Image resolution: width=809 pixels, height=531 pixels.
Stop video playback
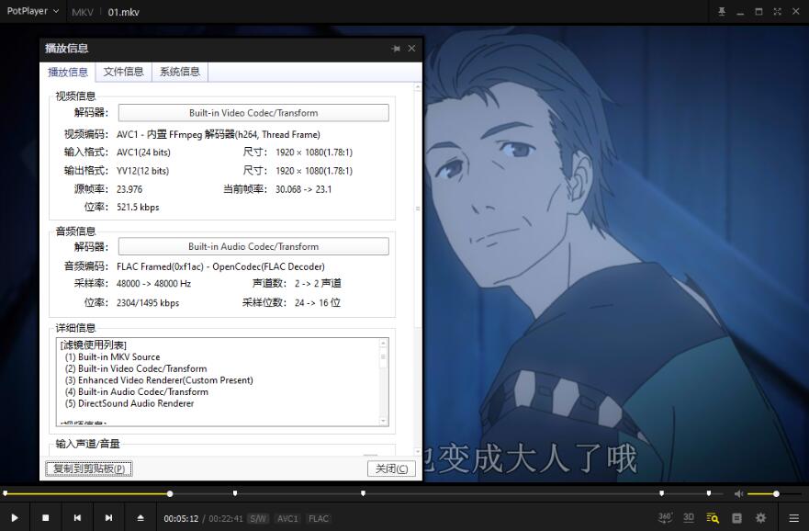pos(46,518)
